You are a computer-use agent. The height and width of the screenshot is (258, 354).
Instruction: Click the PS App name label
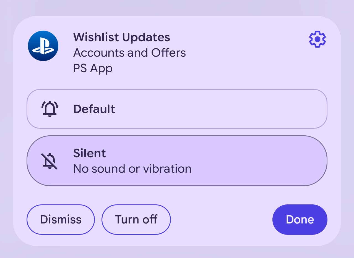(93, 68)
